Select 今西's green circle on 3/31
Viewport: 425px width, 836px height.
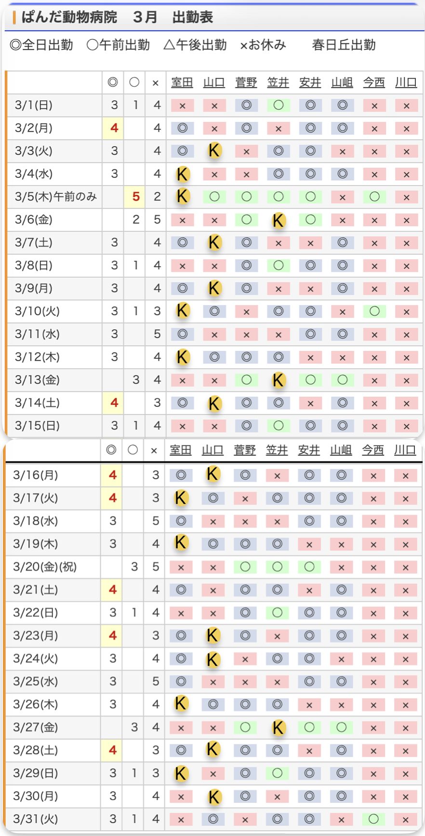pyautogui.click(x=373, y=819)
